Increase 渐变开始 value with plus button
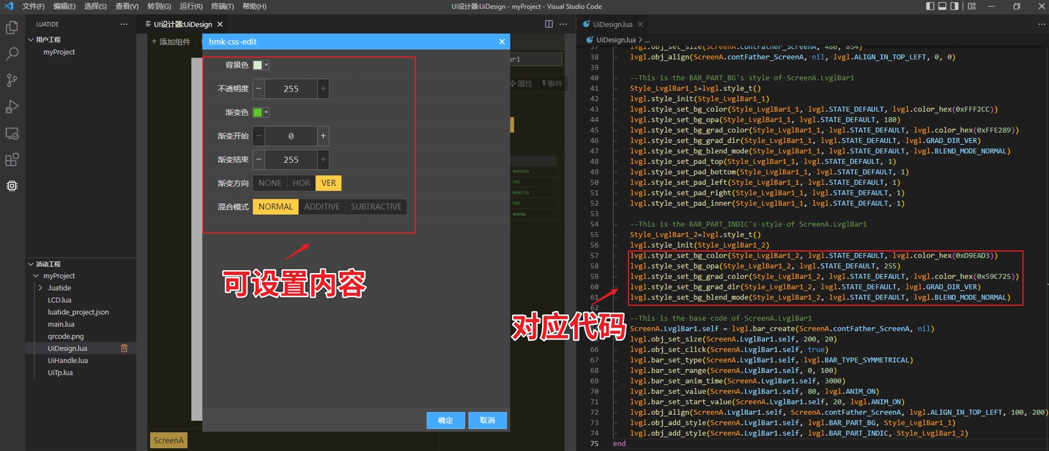Viewport: 1049px width, 451px height. pyautogui.click(x=323, y=136)
